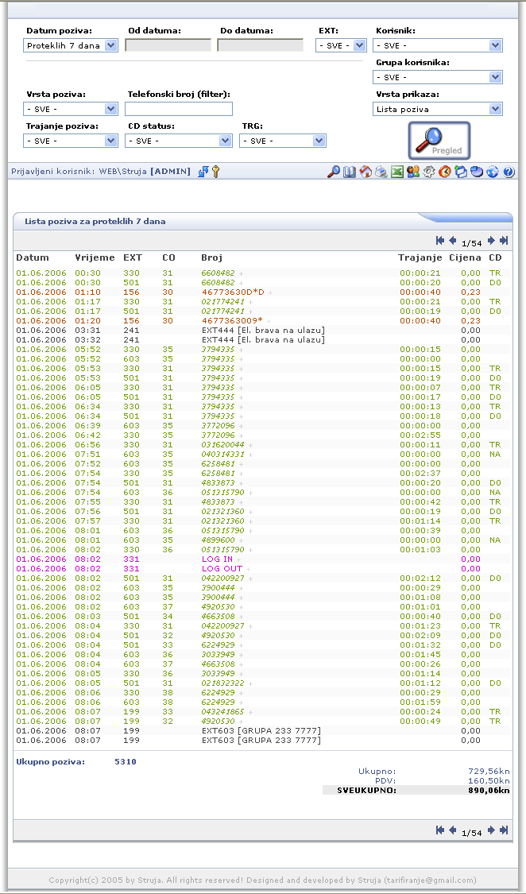Expand the Trajanje poziva dropdown
This screenshot has width=526, height=894.
(x=71, y=141)
